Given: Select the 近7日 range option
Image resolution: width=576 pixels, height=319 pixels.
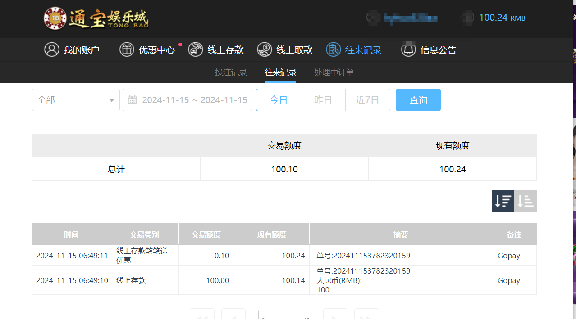Looking at the screenshot, I should (x=367, y=99).
